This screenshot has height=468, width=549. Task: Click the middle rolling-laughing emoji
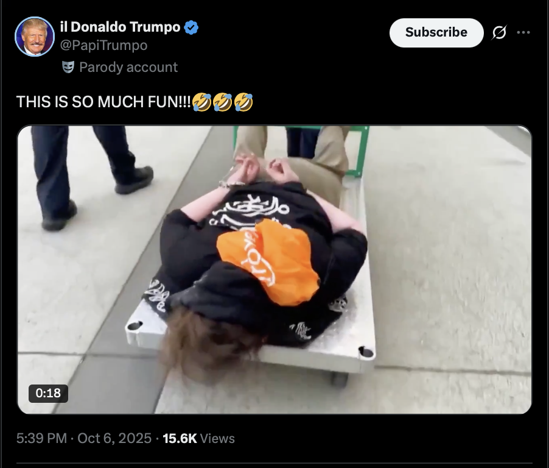point(223,102)
